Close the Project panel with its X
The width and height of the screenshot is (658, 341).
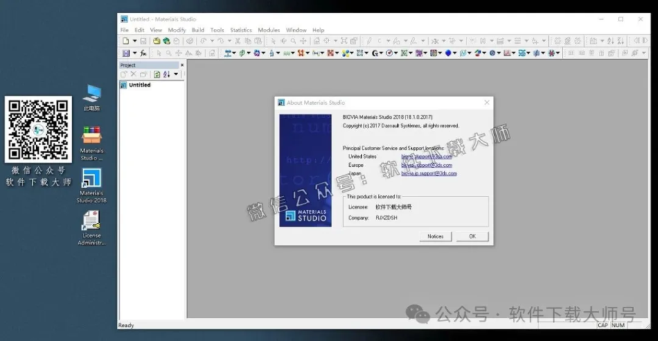(x=182, y=65)
